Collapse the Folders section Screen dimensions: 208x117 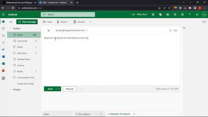click(10, 29)
